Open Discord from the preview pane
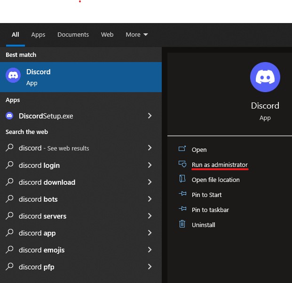 (x=199, y=149)
